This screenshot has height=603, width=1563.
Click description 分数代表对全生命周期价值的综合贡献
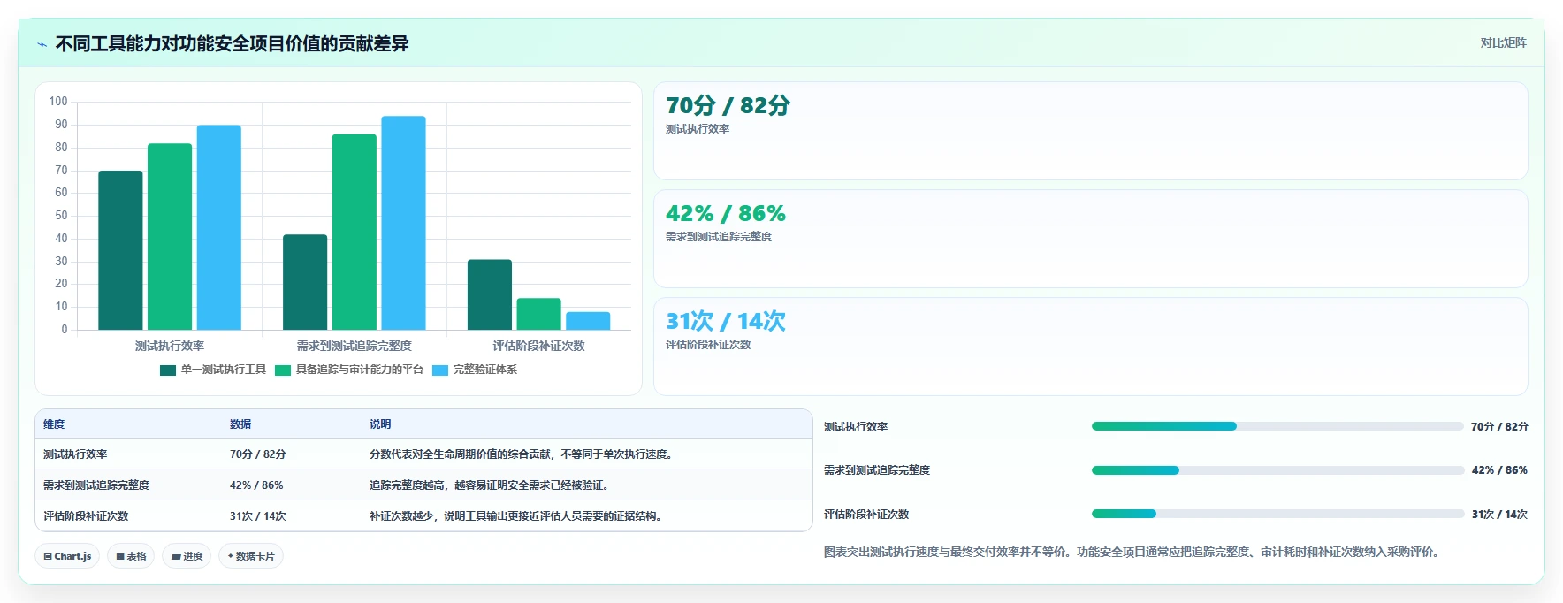pyautogui.click(x=523, y=454)
